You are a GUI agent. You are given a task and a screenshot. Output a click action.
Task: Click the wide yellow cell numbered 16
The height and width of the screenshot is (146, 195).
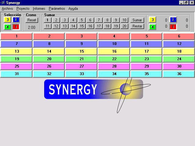[x=114, y=51]
